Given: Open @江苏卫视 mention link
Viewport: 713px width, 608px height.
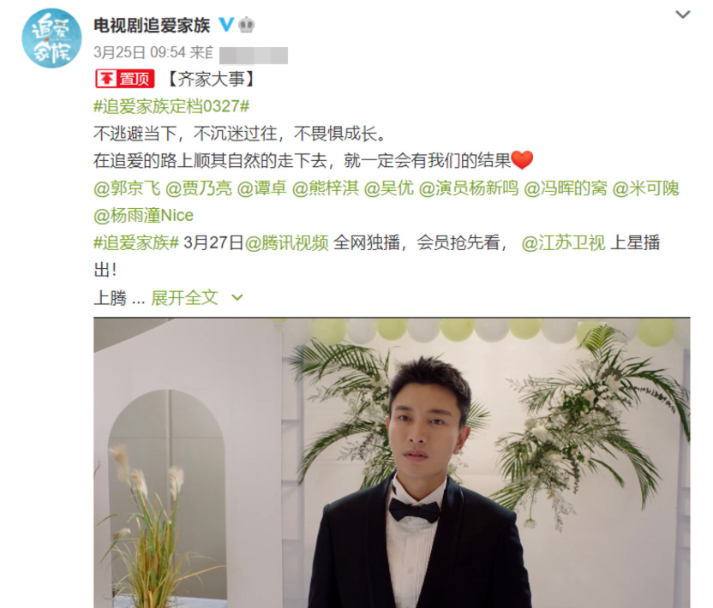Looking at the screenshot, I should pyautogui.click(x=563, y=242).
